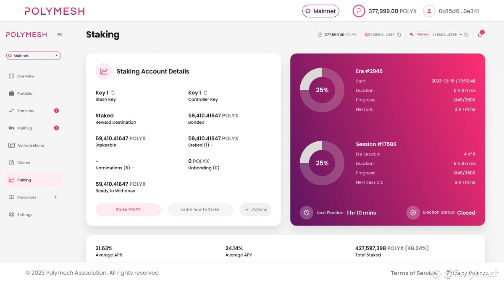This screenshot has height=283, width=504.
Task: Copy the identity DID in header
Action: click(399, 35)
